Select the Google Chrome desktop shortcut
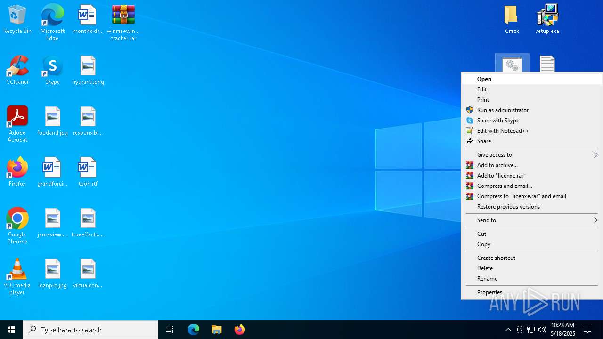 17,226
